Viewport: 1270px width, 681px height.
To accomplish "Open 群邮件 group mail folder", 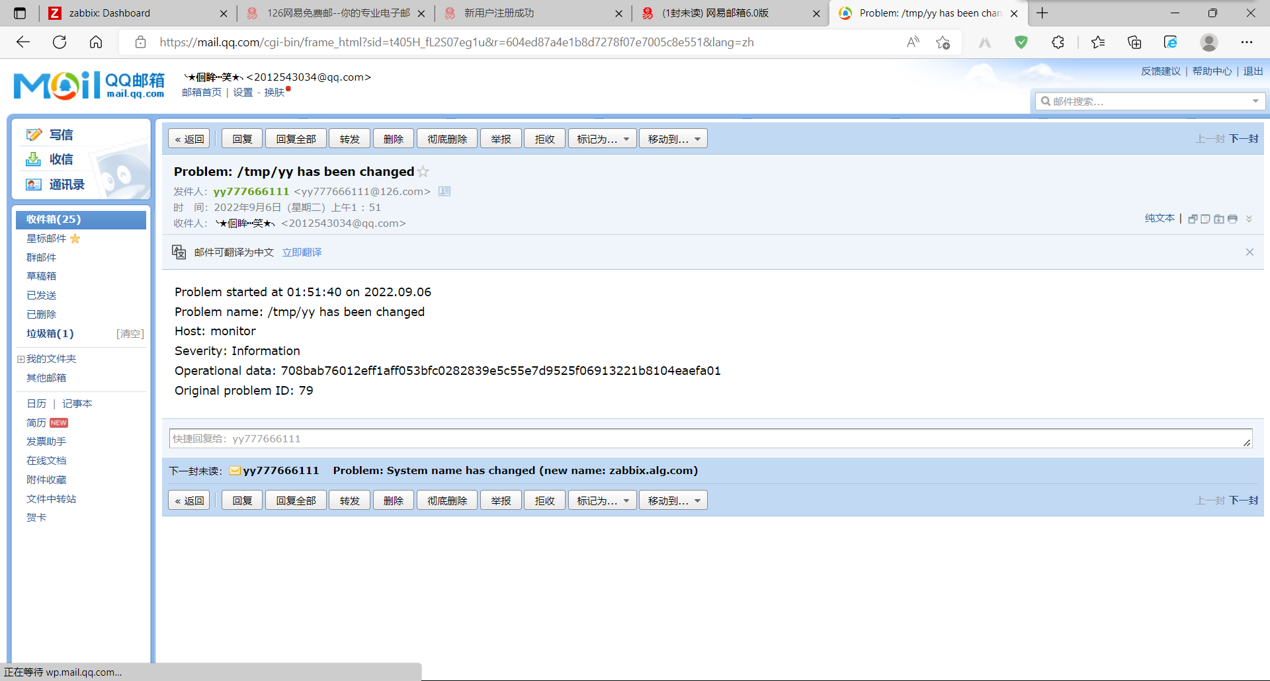I will 41,258.
